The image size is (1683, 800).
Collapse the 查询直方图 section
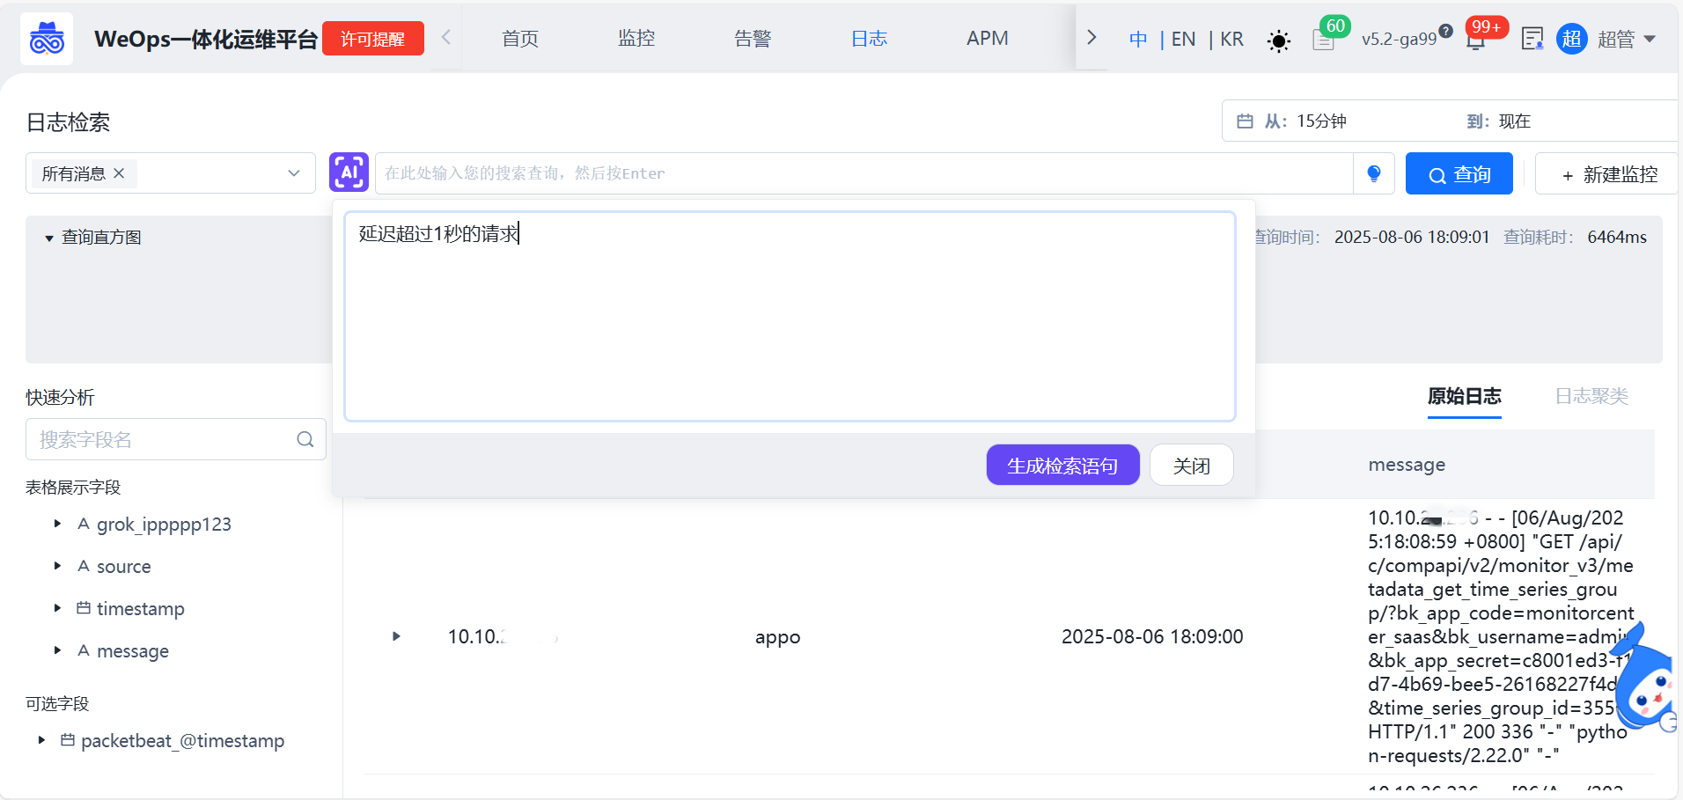(x=49, y=238)
